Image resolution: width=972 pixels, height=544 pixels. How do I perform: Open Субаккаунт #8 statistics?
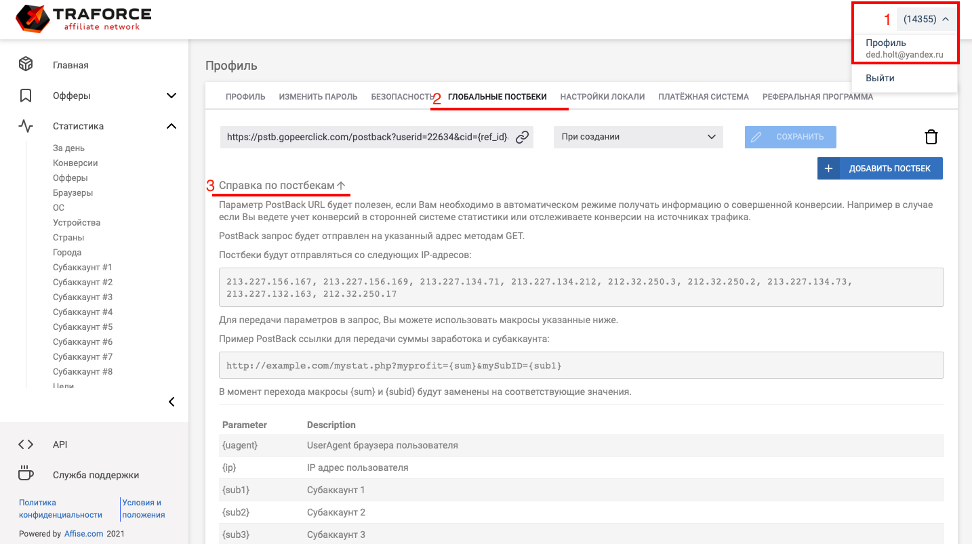tap(83, 372)
